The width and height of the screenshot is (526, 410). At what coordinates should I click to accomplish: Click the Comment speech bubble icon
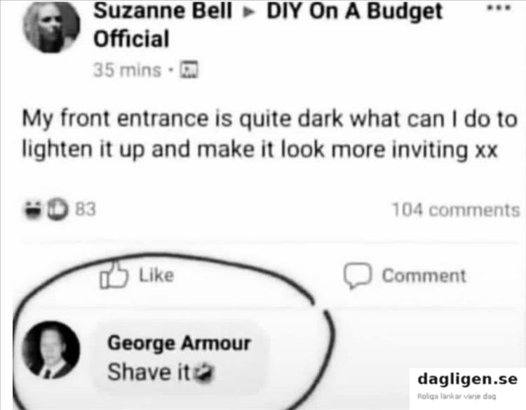tap(358, 275)
